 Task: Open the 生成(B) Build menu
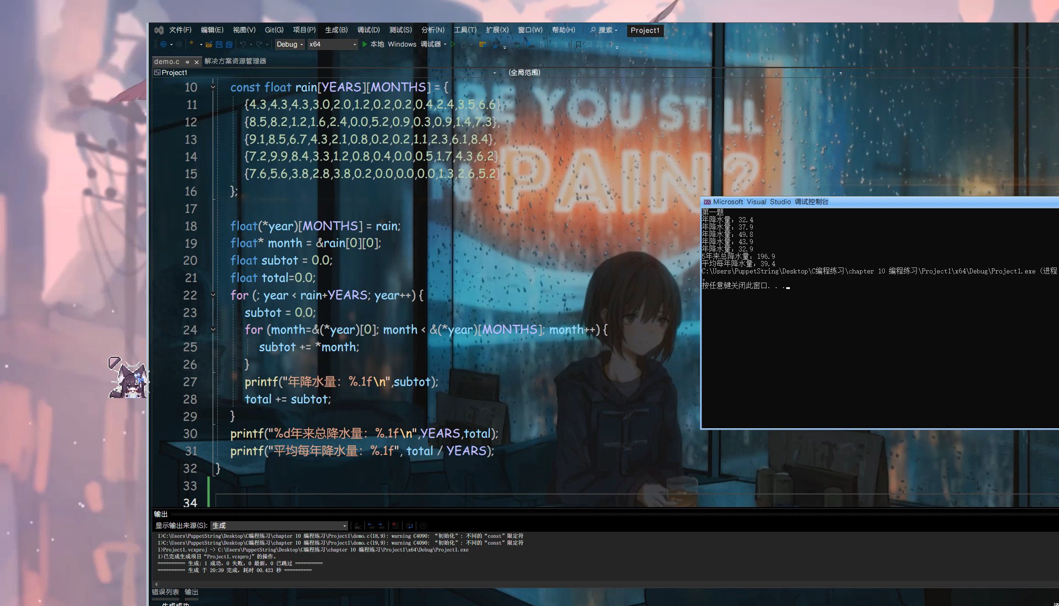point(336,30)
